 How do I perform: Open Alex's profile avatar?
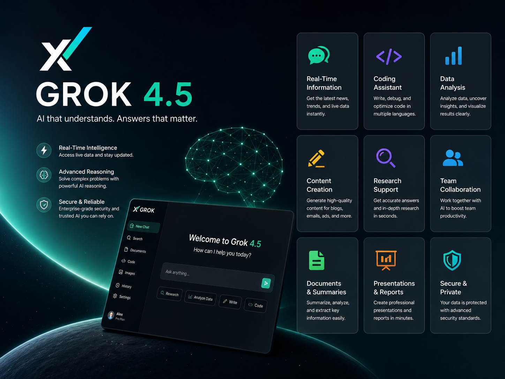(x=111, y=315)
